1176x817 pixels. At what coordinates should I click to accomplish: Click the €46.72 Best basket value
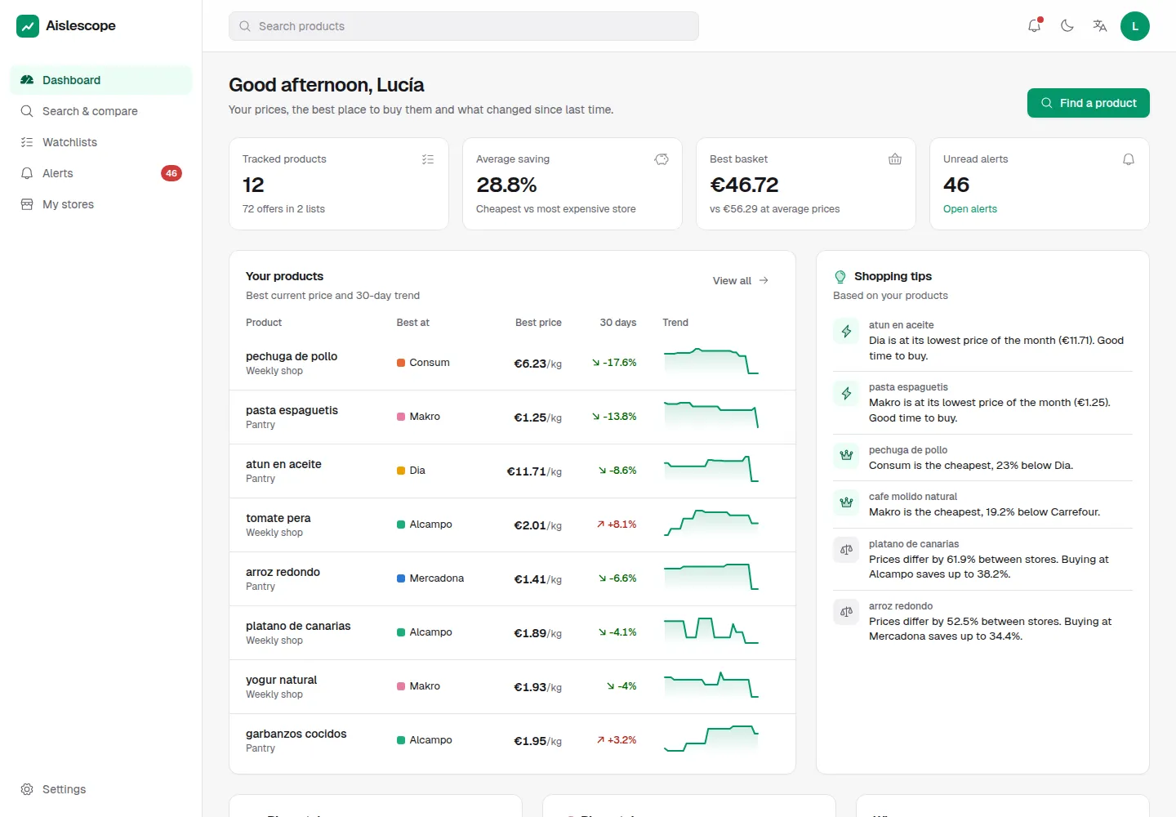tap(744, 185)
